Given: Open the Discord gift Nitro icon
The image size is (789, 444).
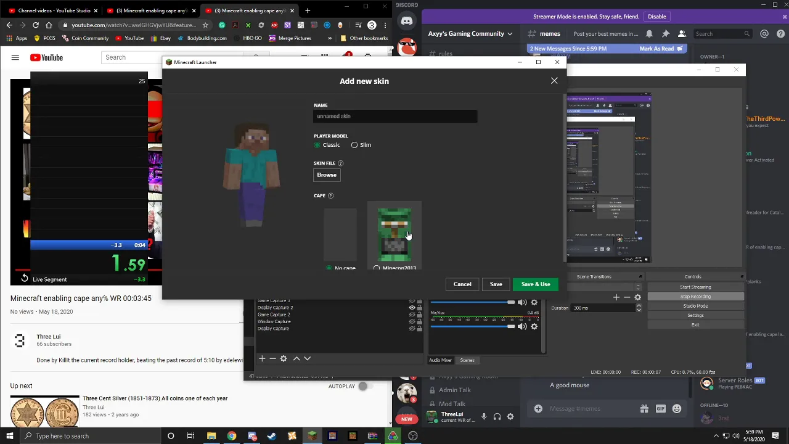Looking at the screenshot, I should tap(644, 409).
